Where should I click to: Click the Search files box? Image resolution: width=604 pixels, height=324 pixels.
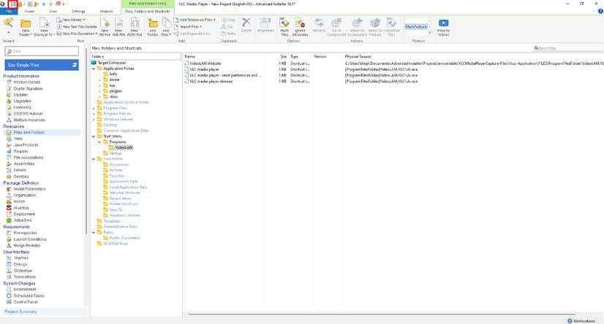pyautogui.click(x=567, y=48)
